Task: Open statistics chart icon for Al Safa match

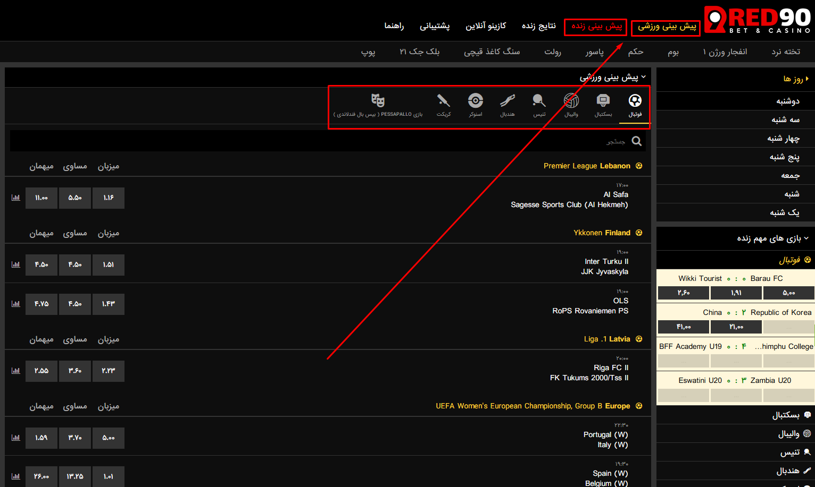Action: click(x=16, y=198)
